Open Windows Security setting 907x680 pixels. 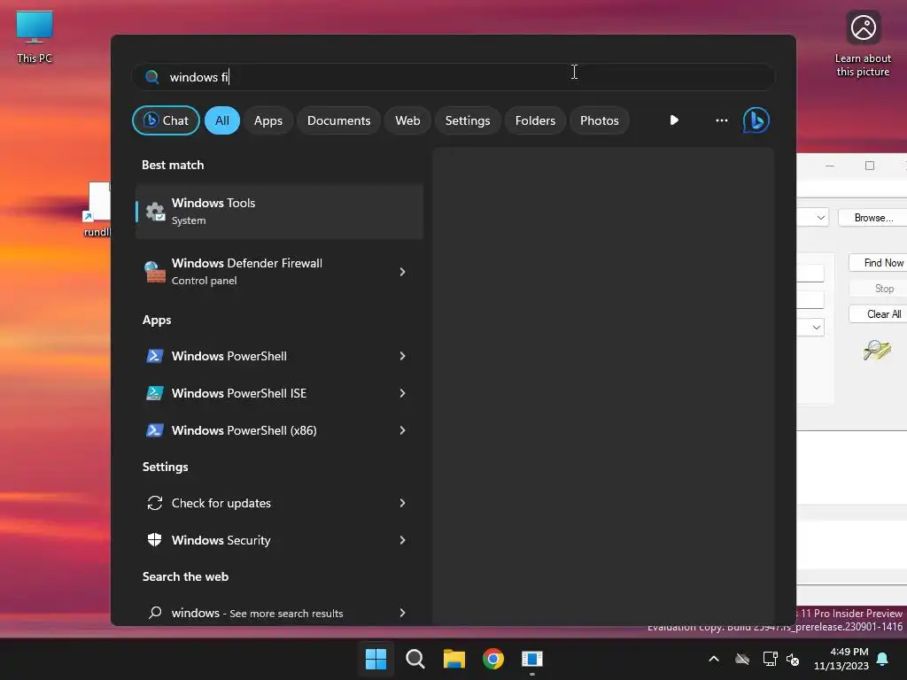pyautogui.click(x=279, y=540)
